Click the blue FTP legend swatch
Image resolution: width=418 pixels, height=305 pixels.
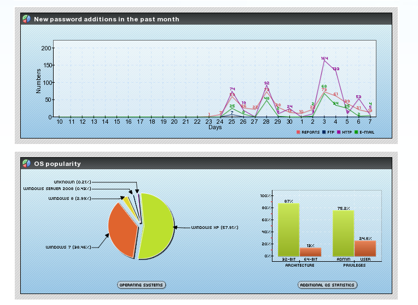324,132
